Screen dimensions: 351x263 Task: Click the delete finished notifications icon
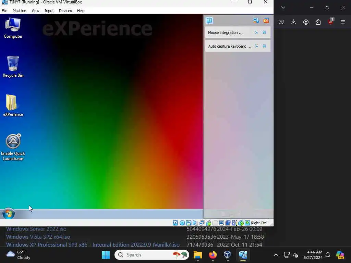point(266,21)
